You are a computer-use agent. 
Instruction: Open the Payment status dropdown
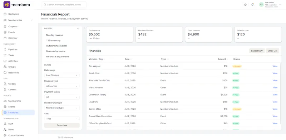coord(62,97)
